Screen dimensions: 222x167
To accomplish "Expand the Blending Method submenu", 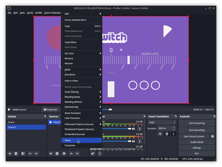I will pos(82,102).
